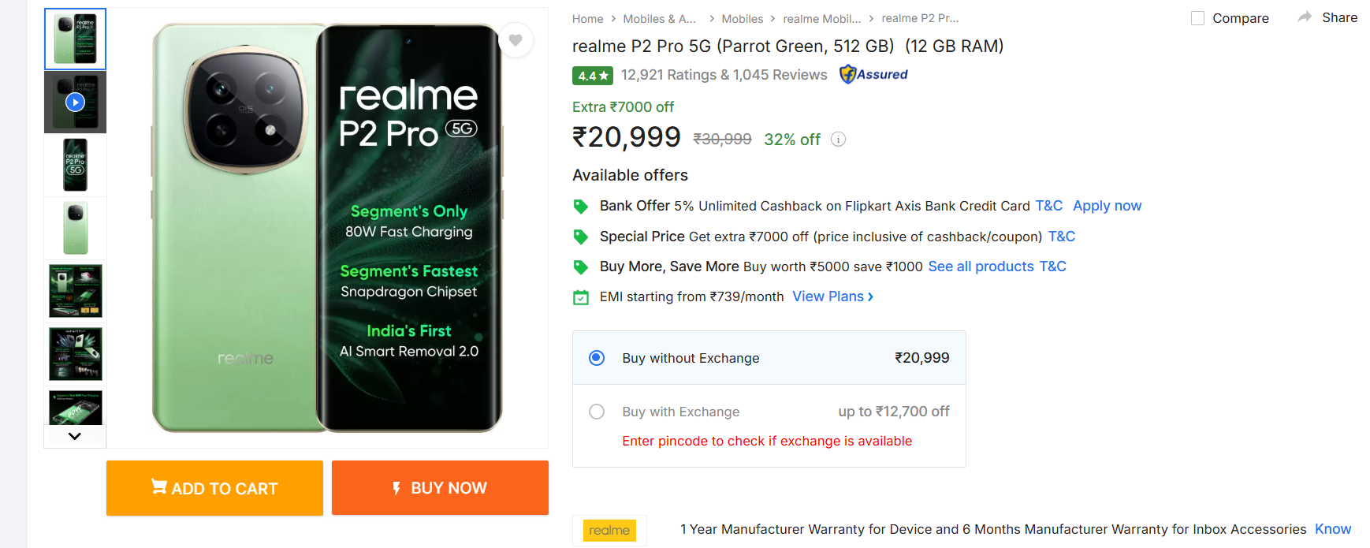Click Apply now for Bank Offer
The image size is (1370, 548).
click(1107, 206)
